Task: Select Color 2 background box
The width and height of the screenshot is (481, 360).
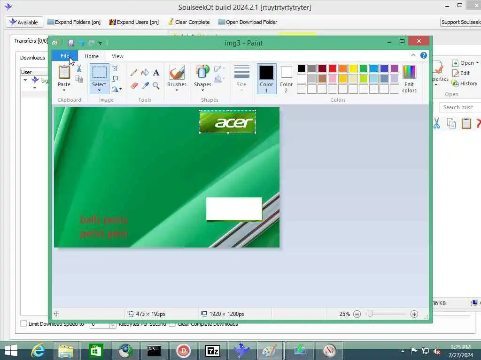Action: [286, 78]
